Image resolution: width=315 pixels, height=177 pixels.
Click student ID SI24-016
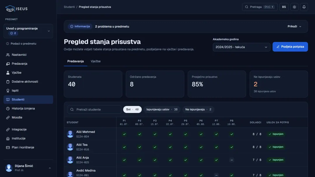83,150
